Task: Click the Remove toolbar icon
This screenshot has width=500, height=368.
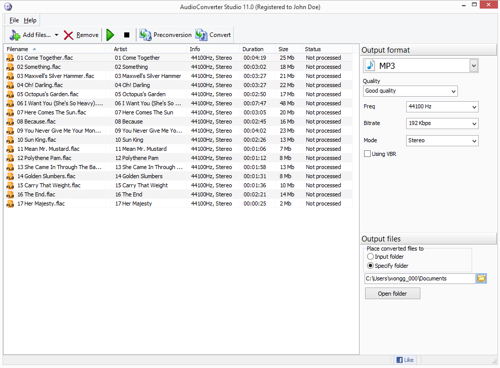Action: click(68, 35)
